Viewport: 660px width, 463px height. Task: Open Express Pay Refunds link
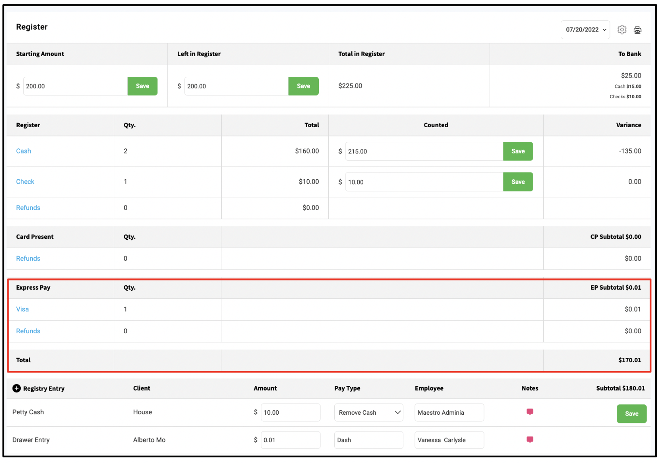(x=28, y=331)
